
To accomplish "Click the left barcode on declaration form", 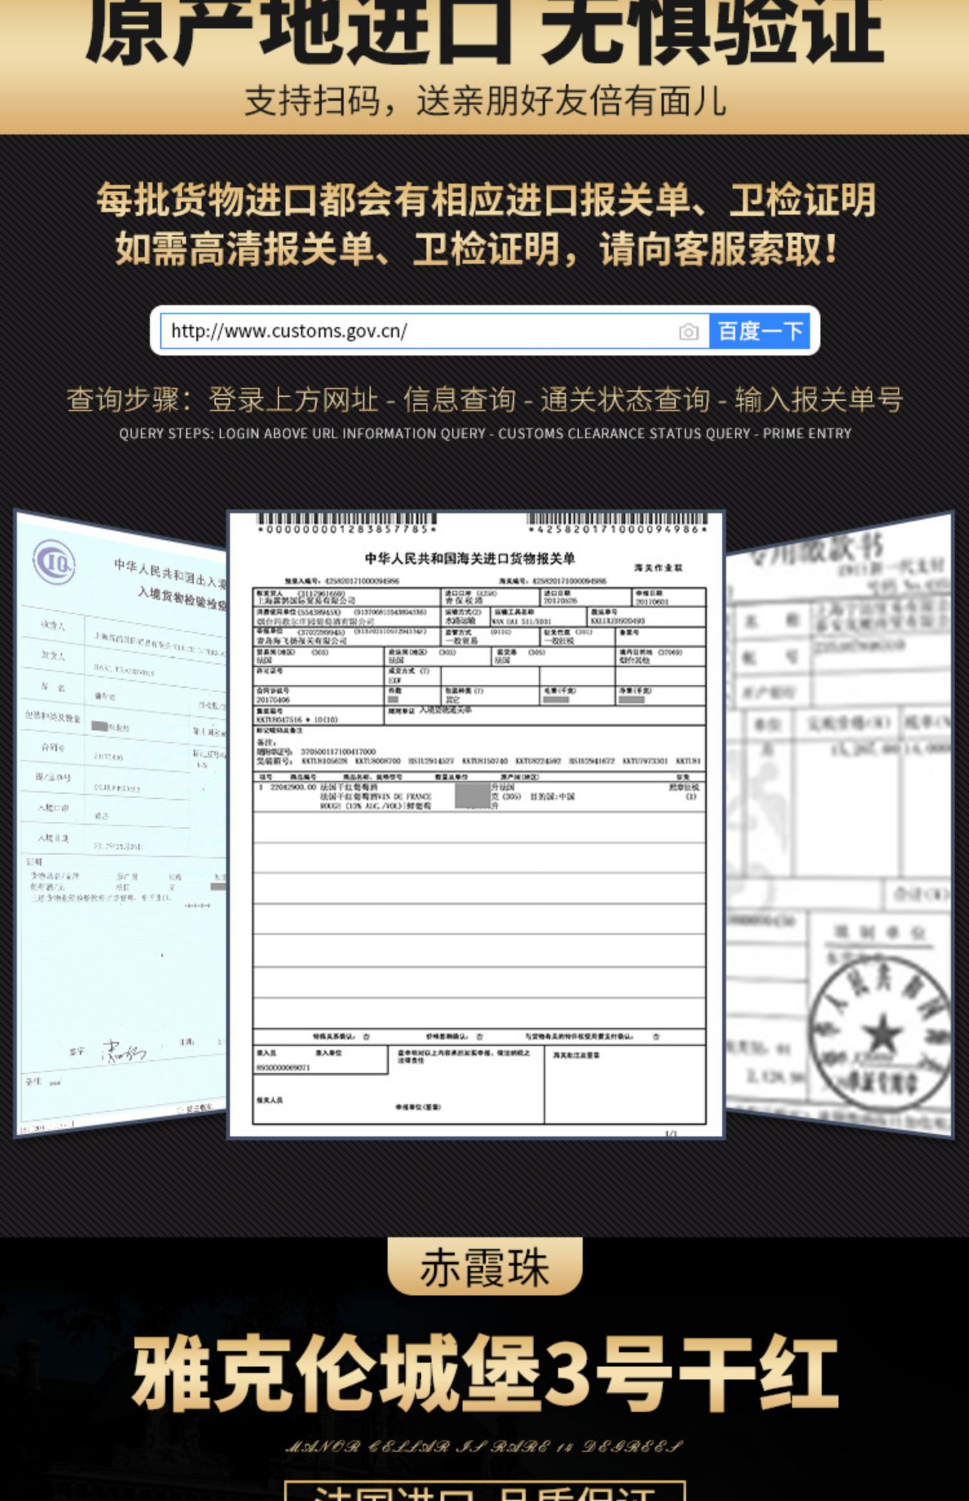I will pos(347,524).
